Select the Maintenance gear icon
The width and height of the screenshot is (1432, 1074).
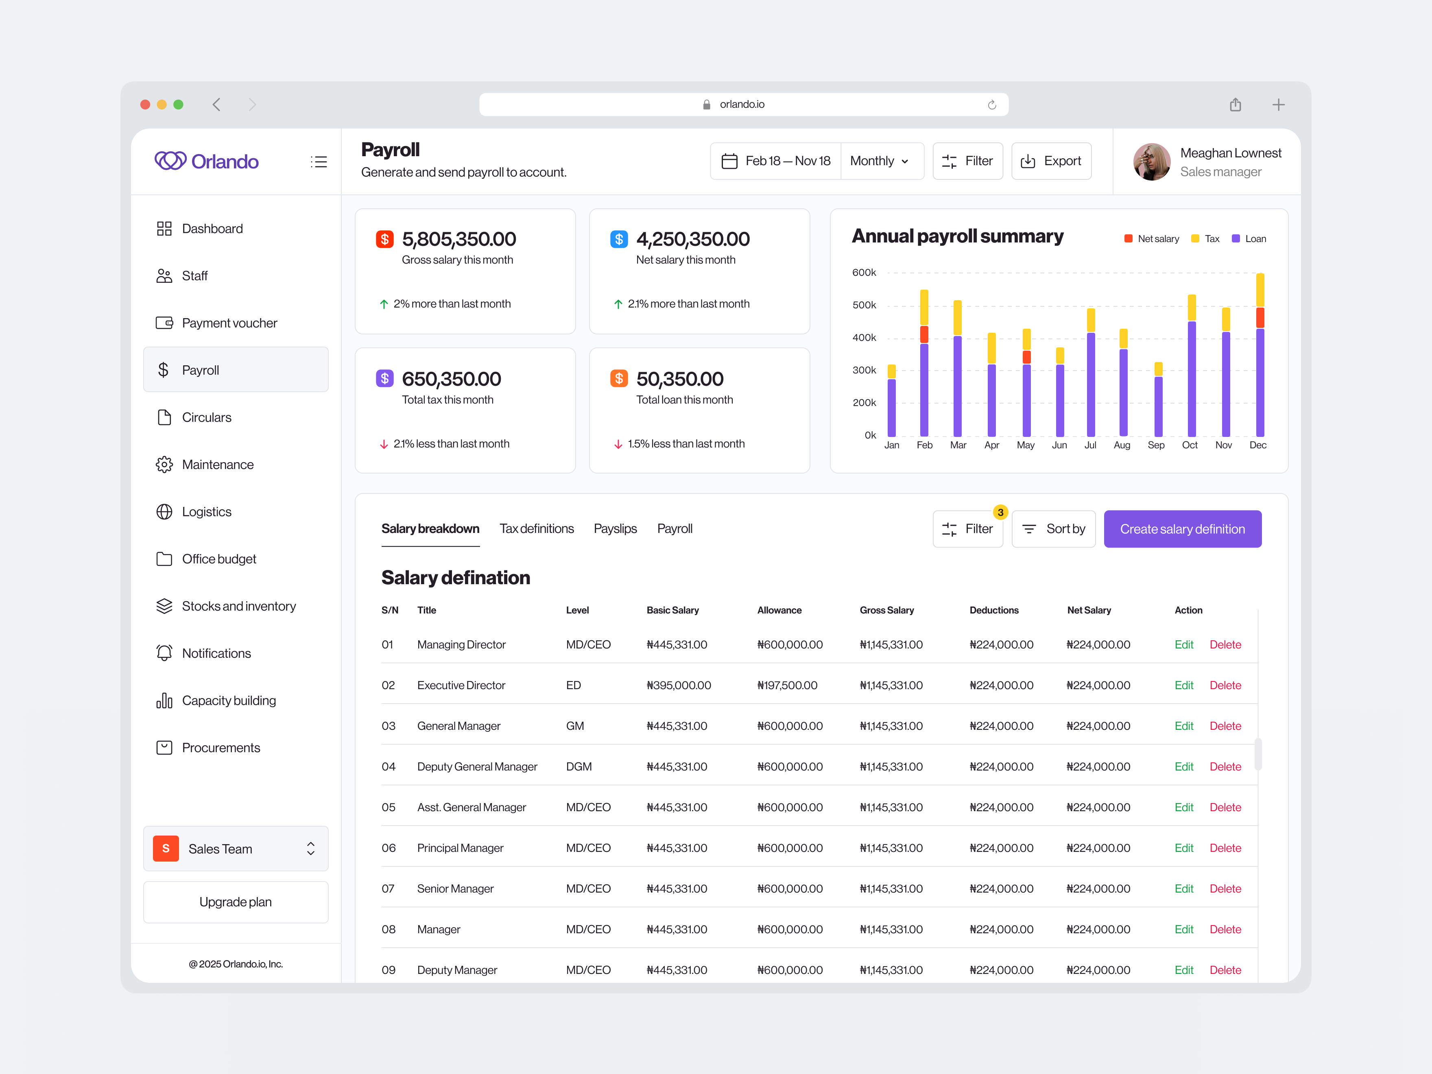165,464
